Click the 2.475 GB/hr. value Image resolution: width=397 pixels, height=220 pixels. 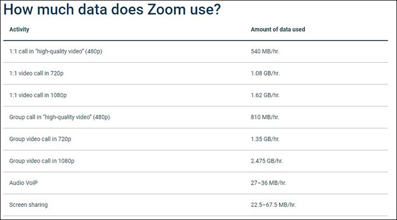(x=267, y=160)
